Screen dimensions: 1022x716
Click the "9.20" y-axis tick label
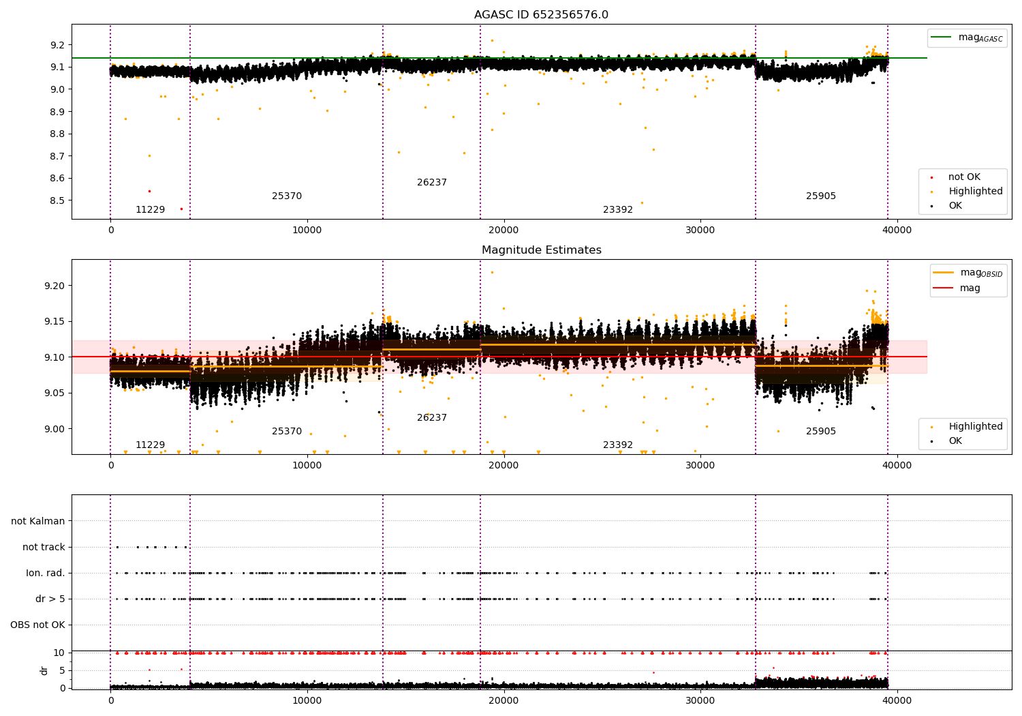[x=54, y=286]
